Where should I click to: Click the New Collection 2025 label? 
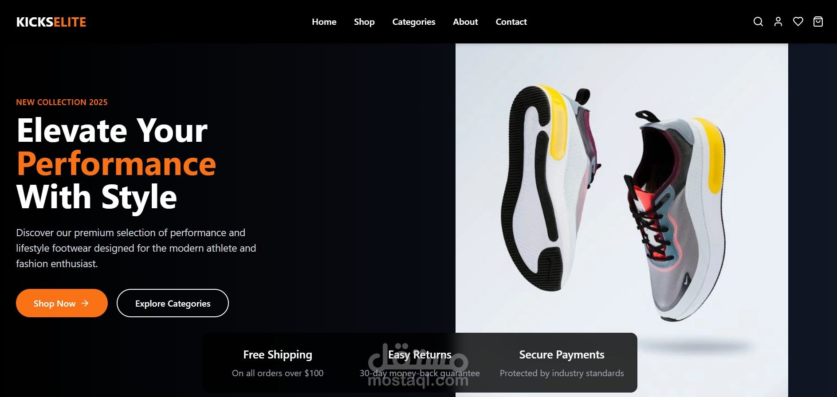62,102
